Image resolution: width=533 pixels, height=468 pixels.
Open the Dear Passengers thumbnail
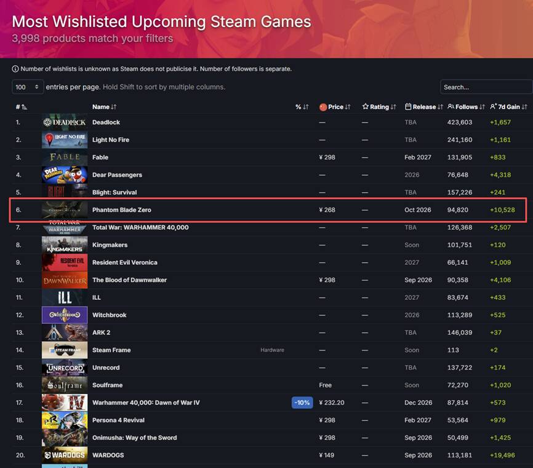(65, 175)
